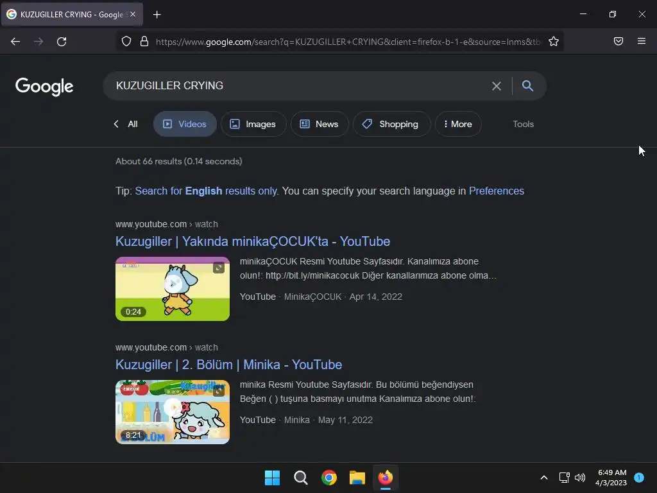Image resolution: width=657 pixels, height=493 pixels.
Task: Reload the current page
Action: pos(62,42)
